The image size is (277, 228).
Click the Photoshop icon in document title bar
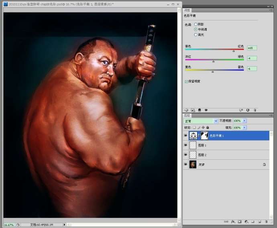click(x=6, y=4)
